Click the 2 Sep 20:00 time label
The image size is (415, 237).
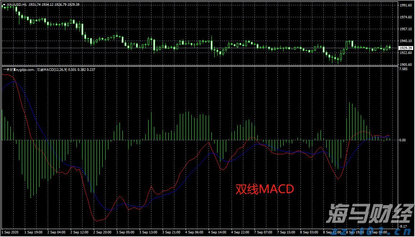pyautogui.click(x=102, y=232)
